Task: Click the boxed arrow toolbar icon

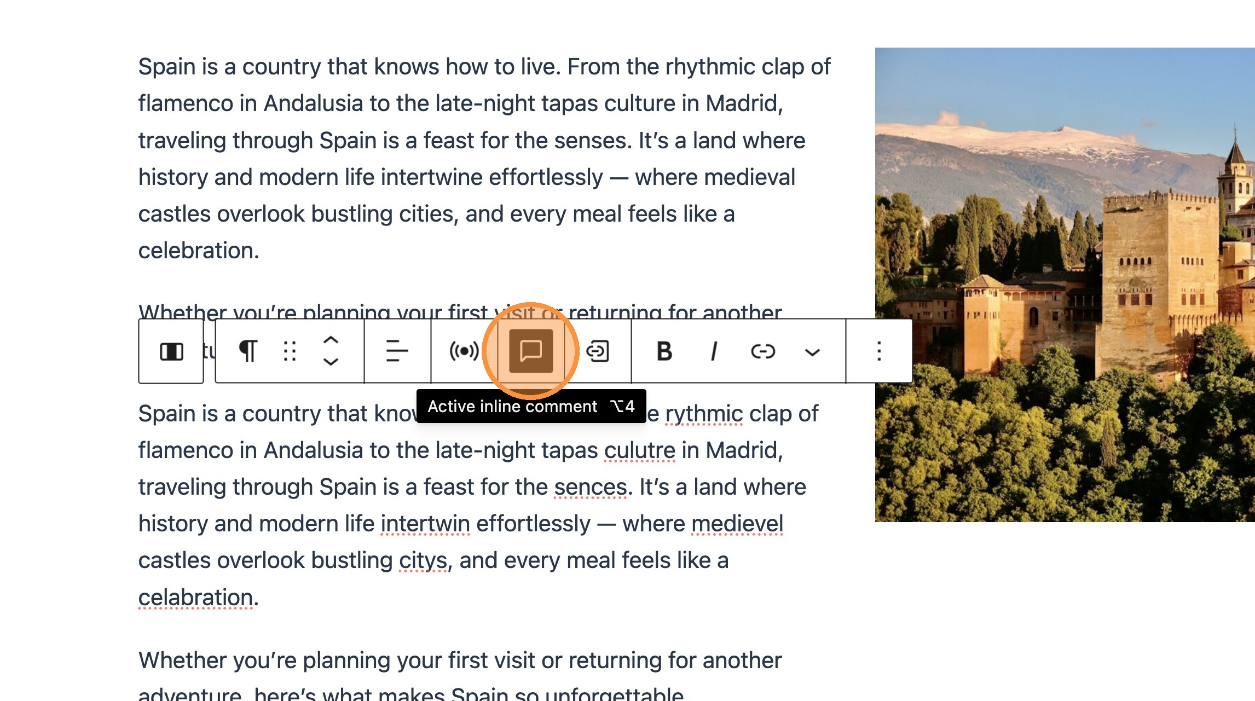Action: coord(597,351)
